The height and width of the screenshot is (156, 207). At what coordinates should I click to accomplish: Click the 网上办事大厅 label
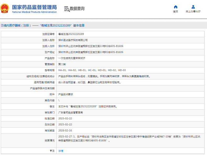click(193, 12)
